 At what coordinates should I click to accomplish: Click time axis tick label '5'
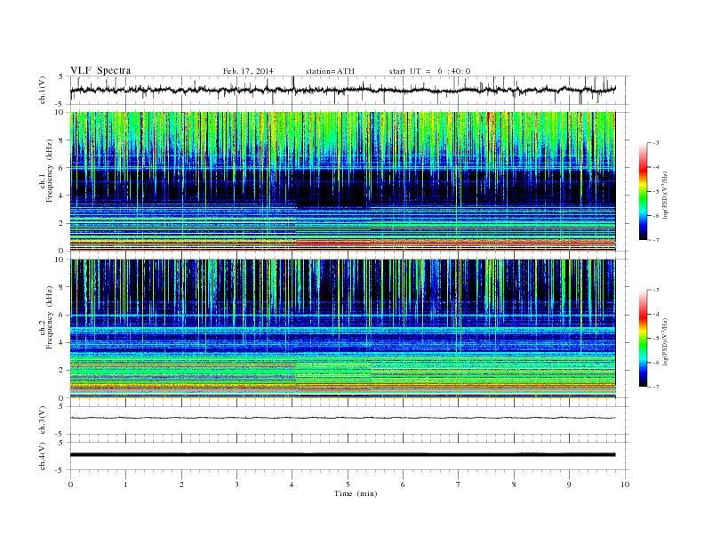pyautogui.click(x=348, y=484)
